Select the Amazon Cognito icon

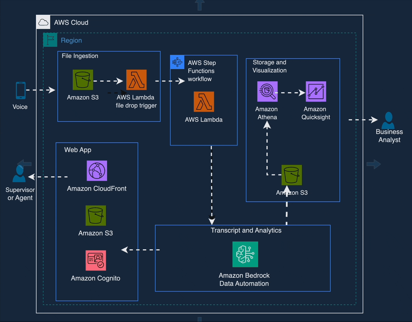click(x=96, y=260)
